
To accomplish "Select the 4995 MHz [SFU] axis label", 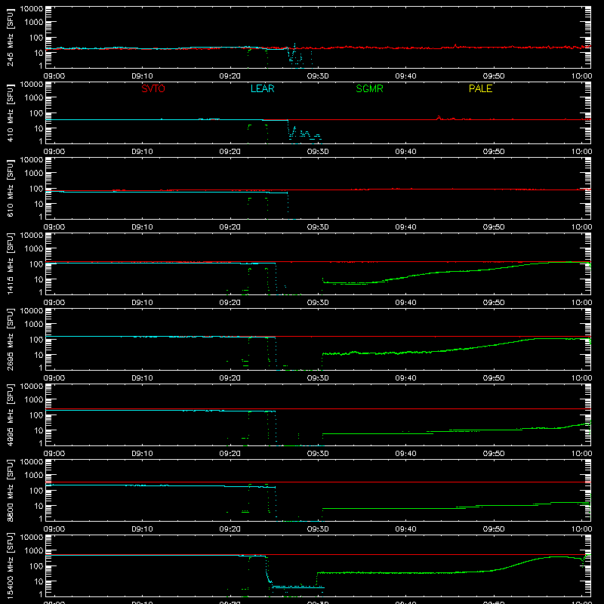I will pos(10,414).
